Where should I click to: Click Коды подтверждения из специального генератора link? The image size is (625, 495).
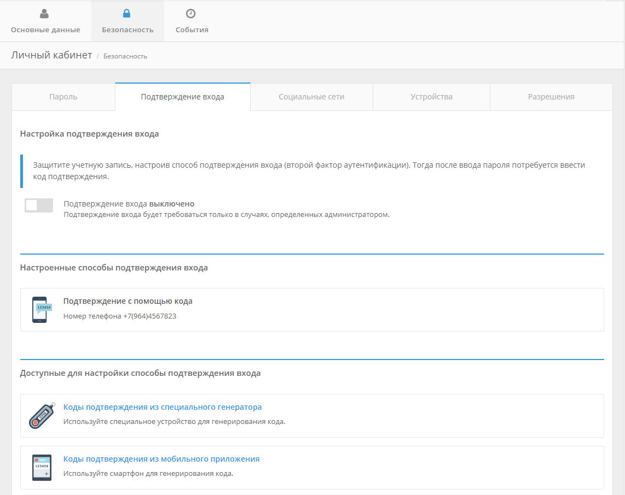click(x=163, y=407)
